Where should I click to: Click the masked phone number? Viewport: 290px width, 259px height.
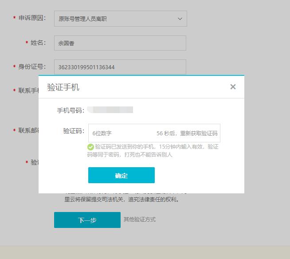tap(110, 110)
